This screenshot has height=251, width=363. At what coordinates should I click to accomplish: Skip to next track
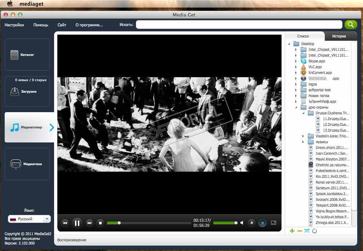coord(89,223)
